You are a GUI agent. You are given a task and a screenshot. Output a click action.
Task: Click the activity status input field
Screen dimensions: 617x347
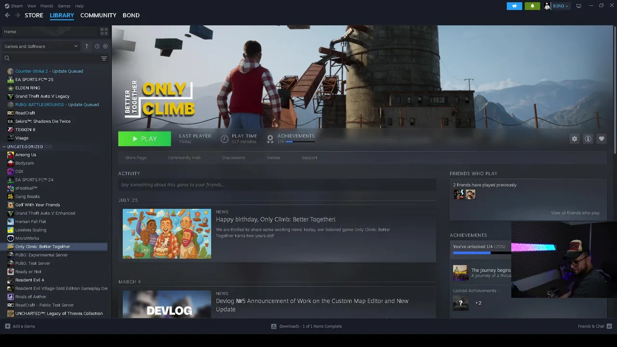click(277, 185)
